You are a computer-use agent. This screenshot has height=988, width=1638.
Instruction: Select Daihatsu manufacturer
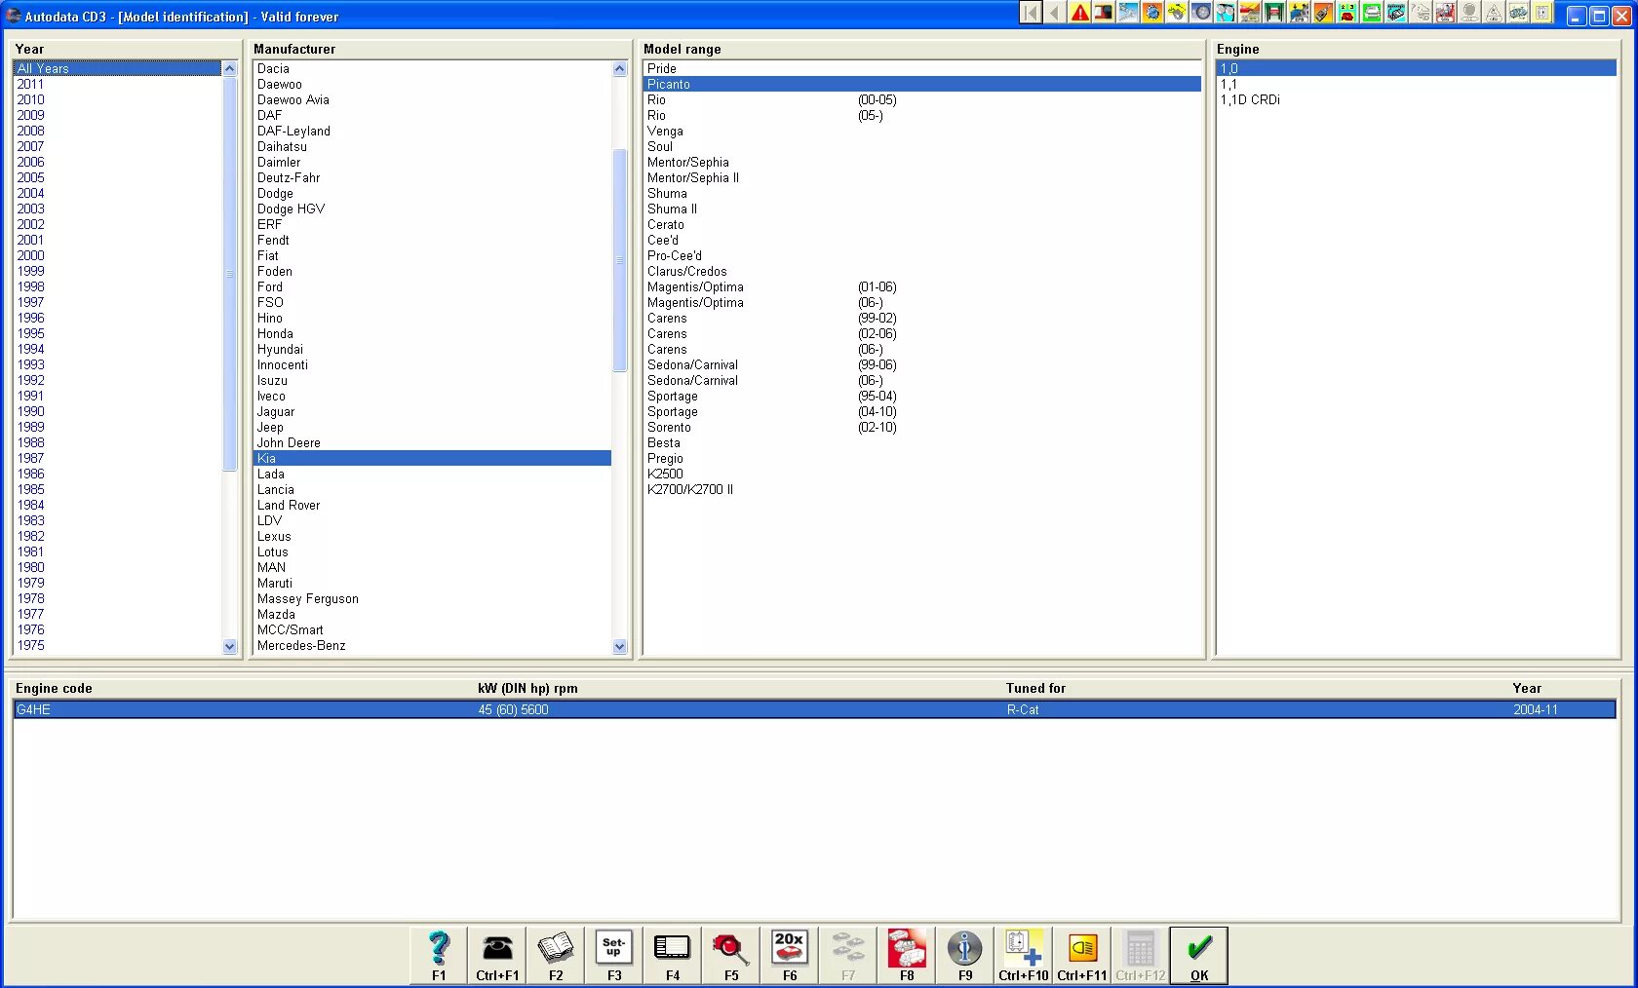click(x=432, y=147)
